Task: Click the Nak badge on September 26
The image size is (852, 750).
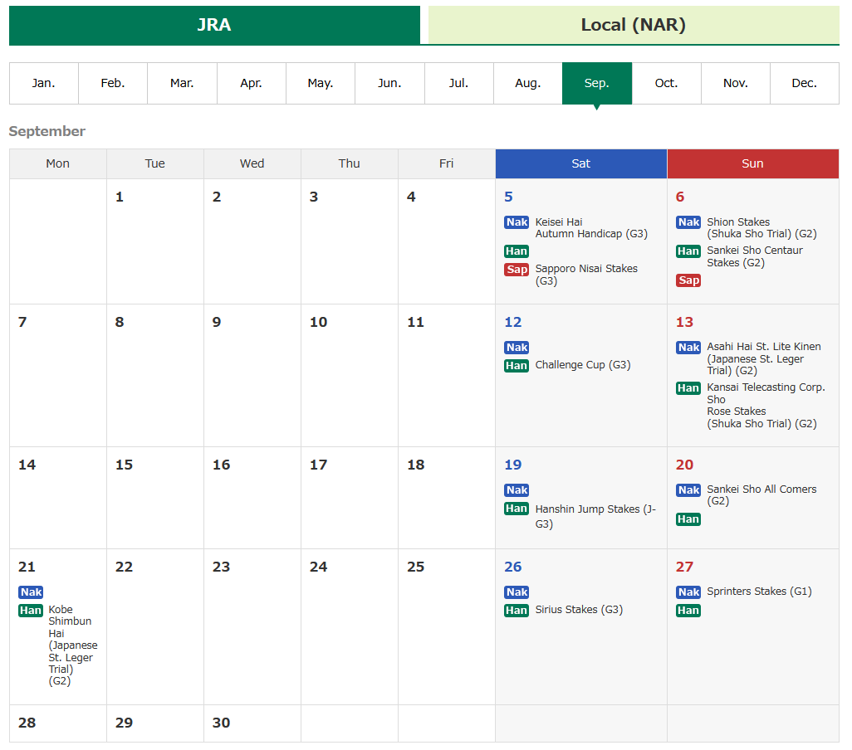Action: (x=517, y=592)
